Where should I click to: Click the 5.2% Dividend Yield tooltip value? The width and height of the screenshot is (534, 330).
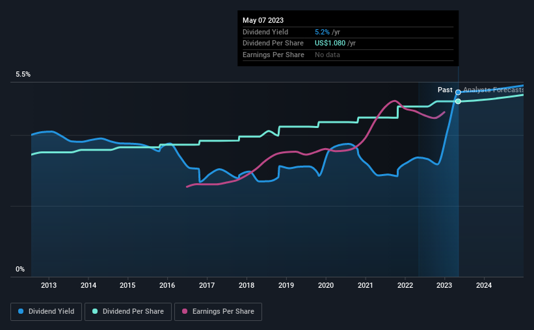tap(322, 32)
